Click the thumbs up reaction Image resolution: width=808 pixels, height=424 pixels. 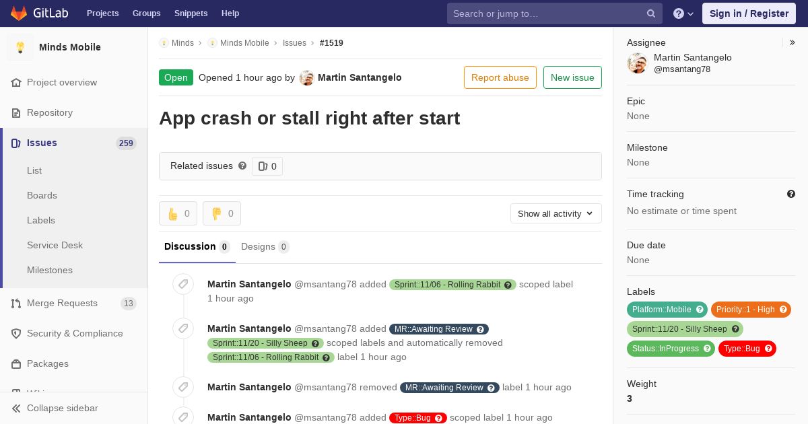pos(178,213)
